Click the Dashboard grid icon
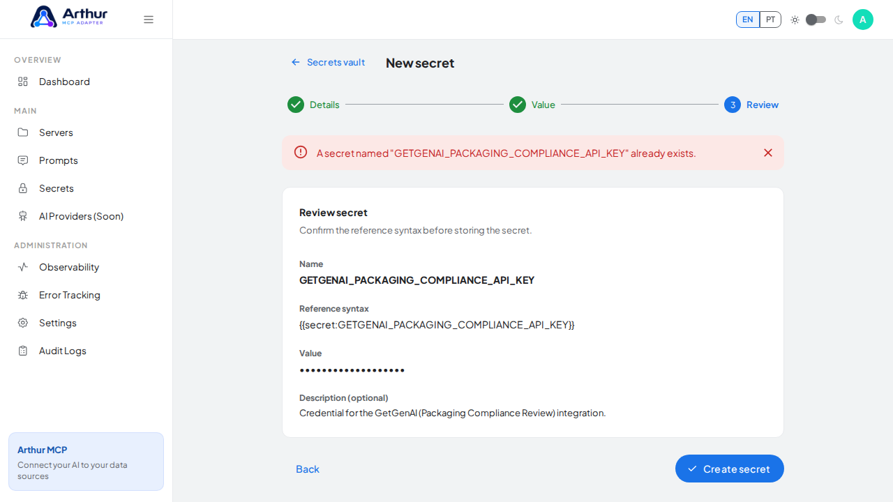The image size is (893, 502). 23,82
